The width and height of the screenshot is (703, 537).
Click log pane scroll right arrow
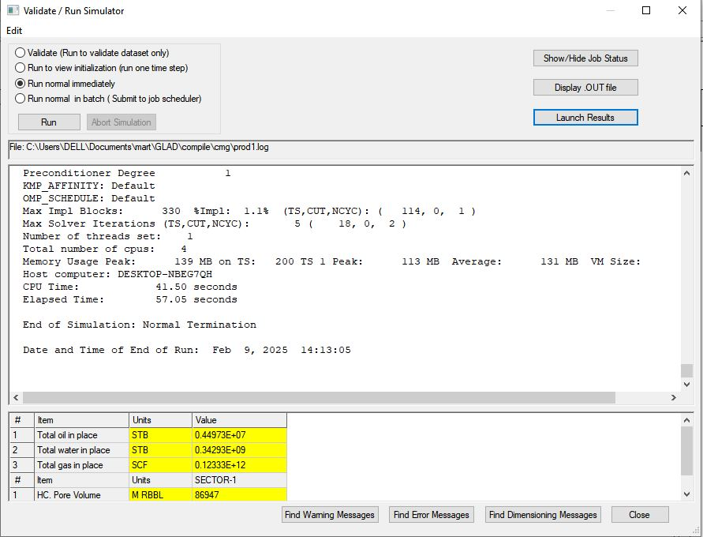tap(673, 397)
